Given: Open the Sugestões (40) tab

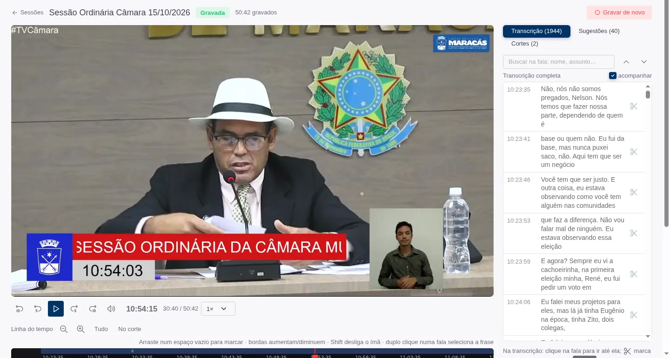Looking at the screenshot, I should point(599,31).
